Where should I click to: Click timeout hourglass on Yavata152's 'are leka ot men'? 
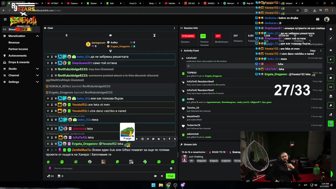(52, 105)
